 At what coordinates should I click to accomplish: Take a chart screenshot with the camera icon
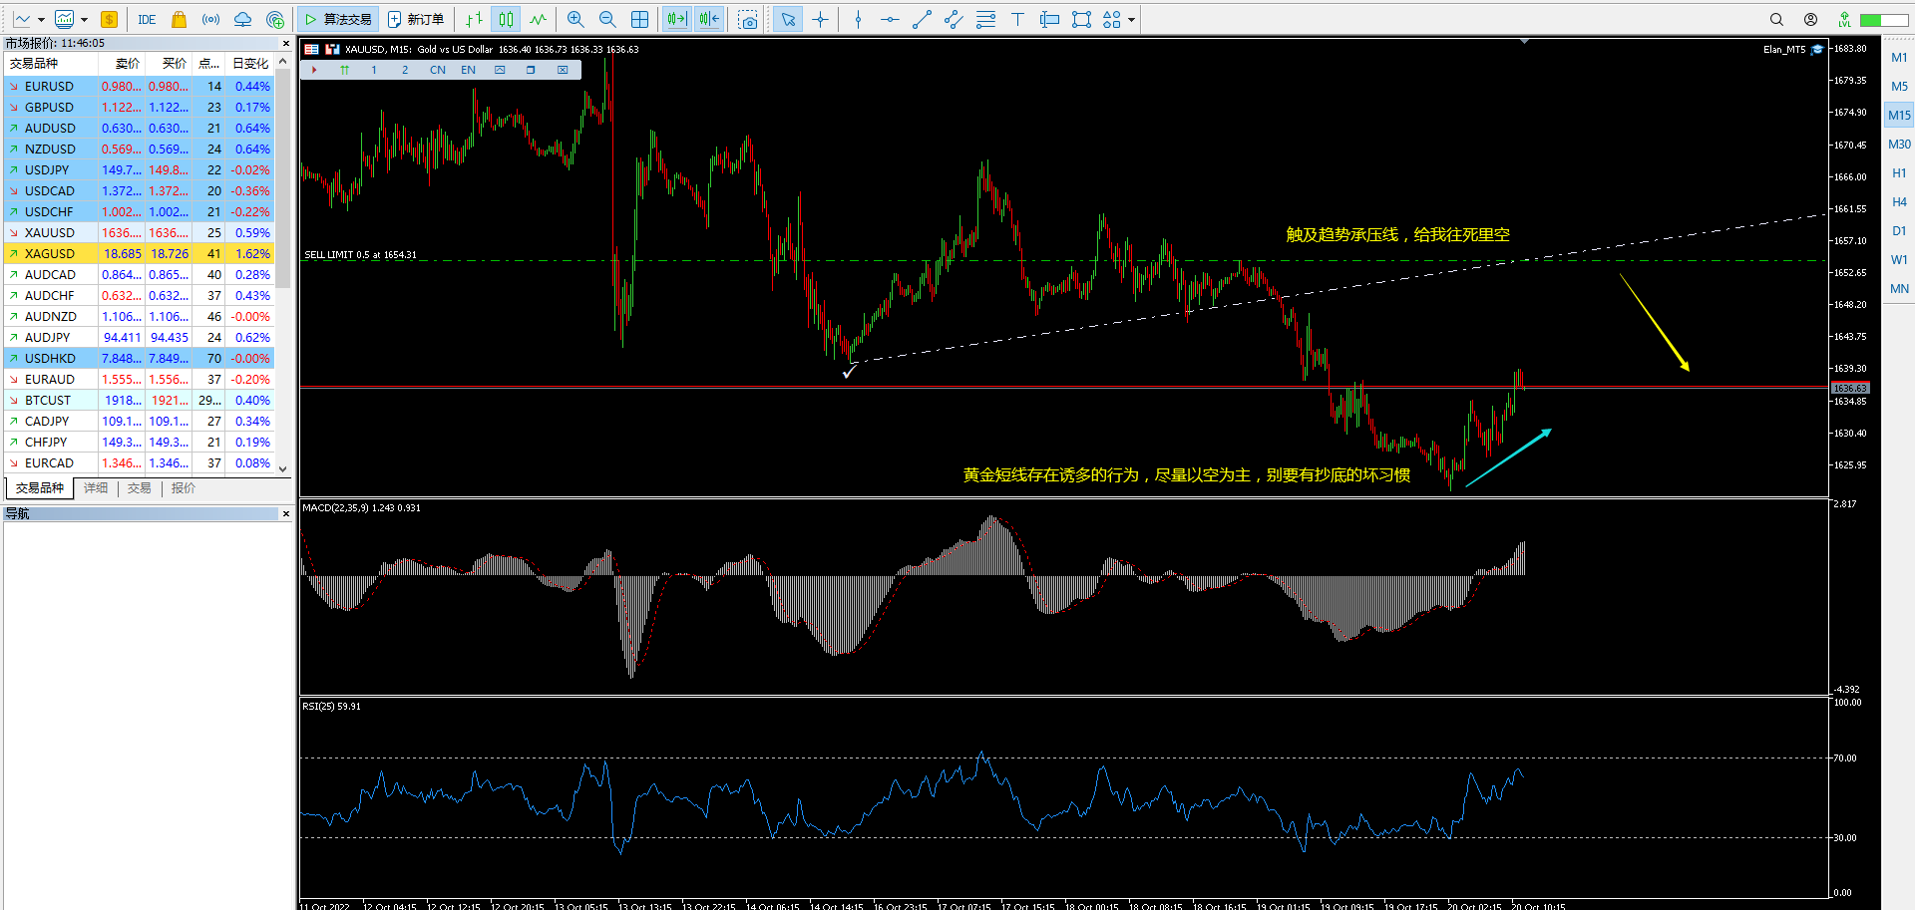tap(748, 19)
